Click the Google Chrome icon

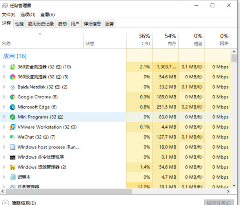tap(13, 97)
